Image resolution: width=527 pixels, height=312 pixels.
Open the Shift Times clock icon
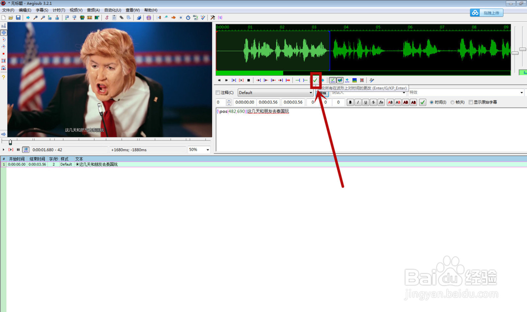(x=188, y=17)
